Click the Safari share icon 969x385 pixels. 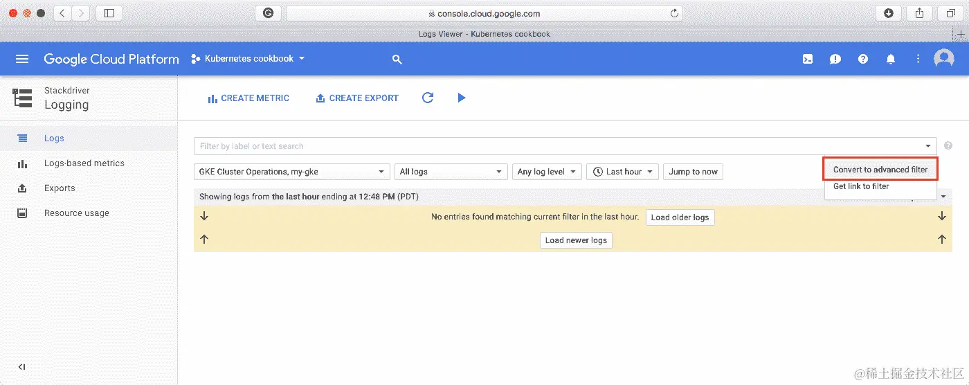[920, 13]
